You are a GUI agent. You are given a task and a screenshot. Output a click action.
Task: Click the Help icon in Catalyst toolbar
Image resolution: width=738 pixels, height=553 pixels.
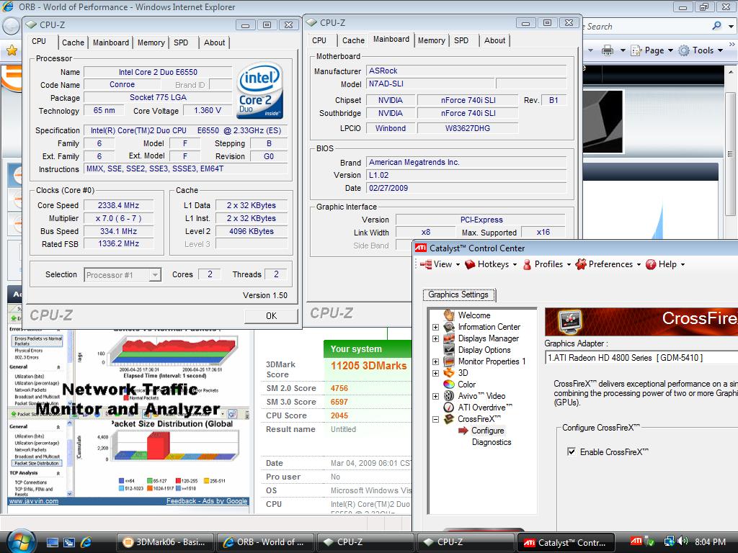point(651,264)
